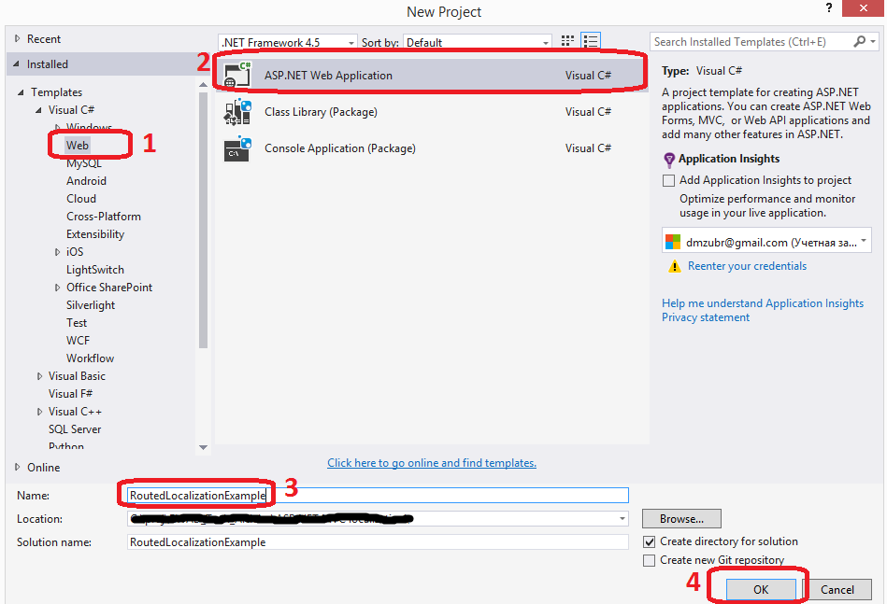Check Create new Git repository
The width and height of the screenshot is (887, 604).
pyautogui.click(x=650, y=560)
